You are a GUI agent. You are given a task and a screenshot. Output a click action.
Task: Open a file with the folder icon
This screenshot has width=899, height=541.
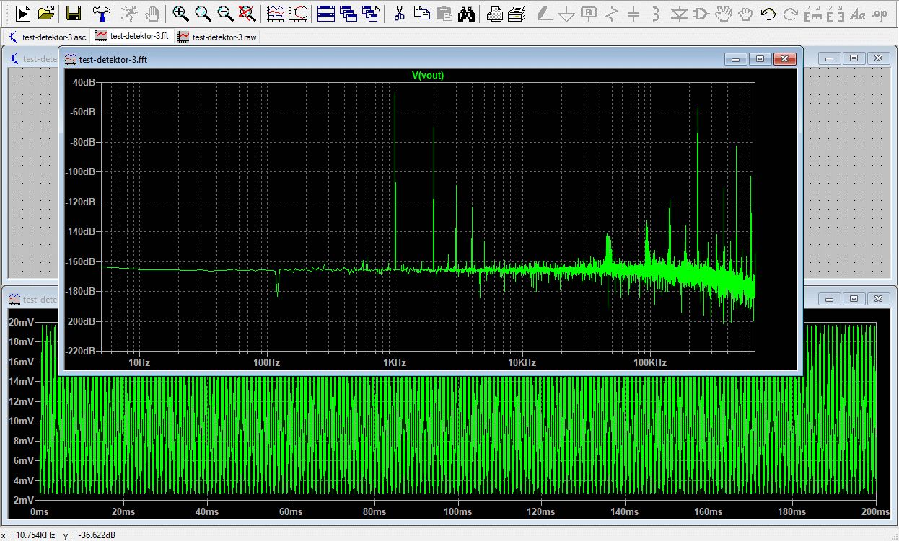(46, 13)
